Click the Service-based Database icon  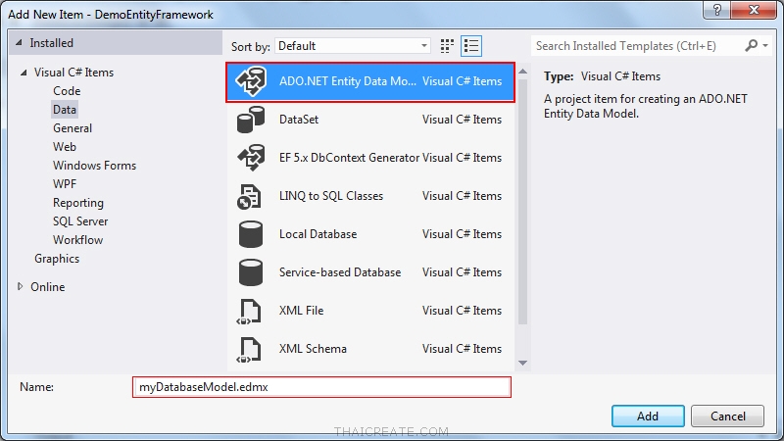click(251, 272)
